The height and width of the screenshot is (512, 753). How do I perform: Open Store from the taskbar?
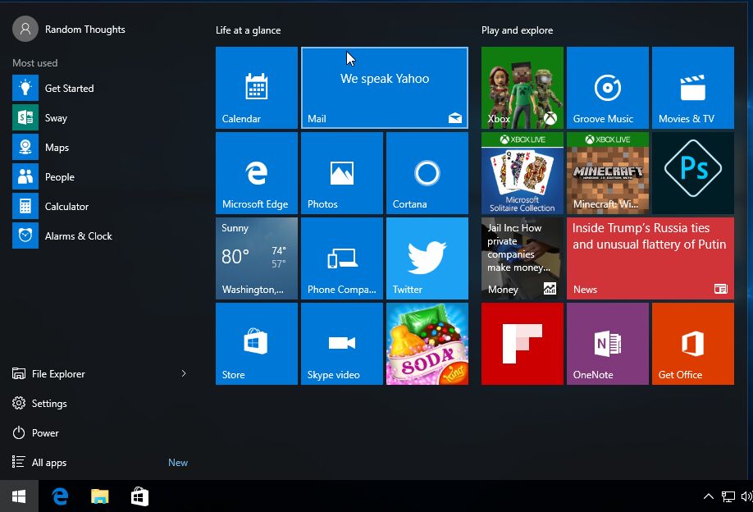pyautogui.click(x=139, y=496)
